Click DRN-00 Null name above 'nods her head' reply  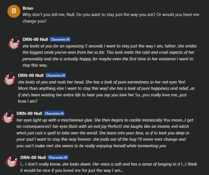tap(31, 75)
